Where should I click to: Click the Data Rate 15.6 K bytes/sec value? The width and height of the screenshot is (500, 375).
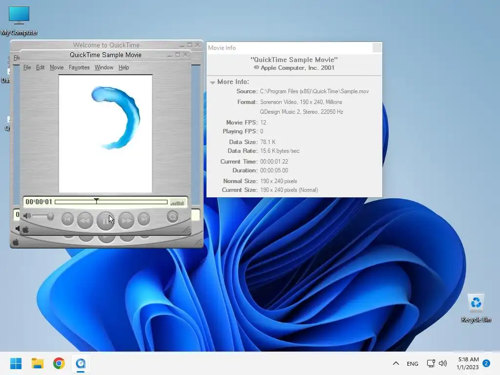pyautogui.click(x=280, y=151)
